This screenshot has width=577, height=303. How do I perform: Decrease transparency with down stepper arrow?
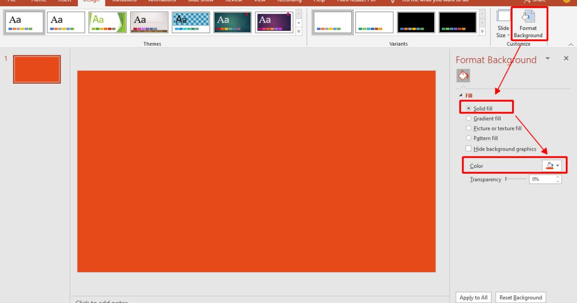click(558, 181)
